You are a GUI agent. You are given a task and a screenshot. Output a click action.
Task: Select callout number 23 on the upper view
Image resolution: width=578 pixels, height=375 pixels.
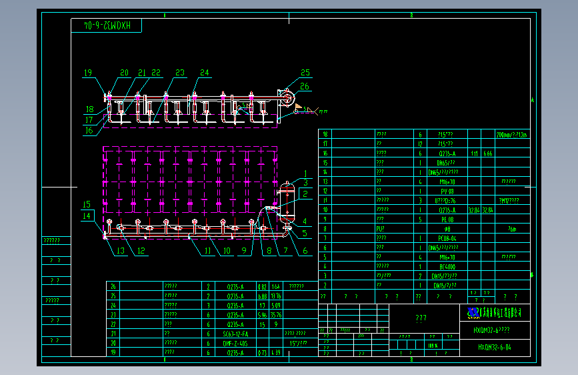(x=180, y=73)
